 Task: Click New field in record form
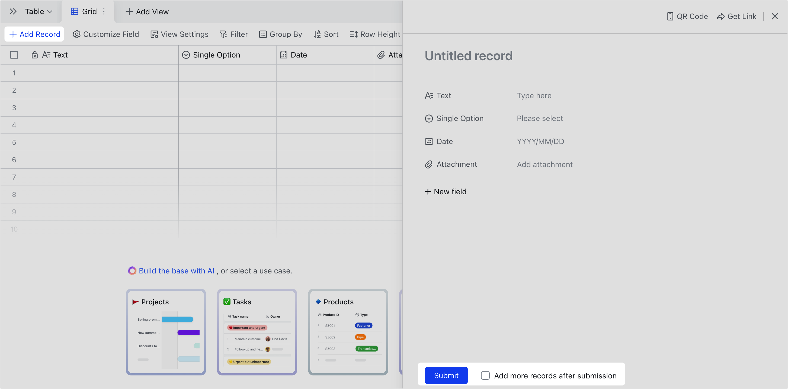tap(446, 192)
